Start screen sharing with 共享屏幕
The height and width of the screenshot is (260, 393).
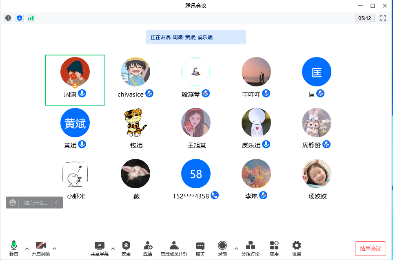coord(100,248)
